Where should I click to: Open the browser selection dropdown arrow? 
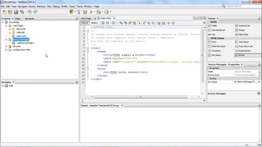(x=75, y=12)
